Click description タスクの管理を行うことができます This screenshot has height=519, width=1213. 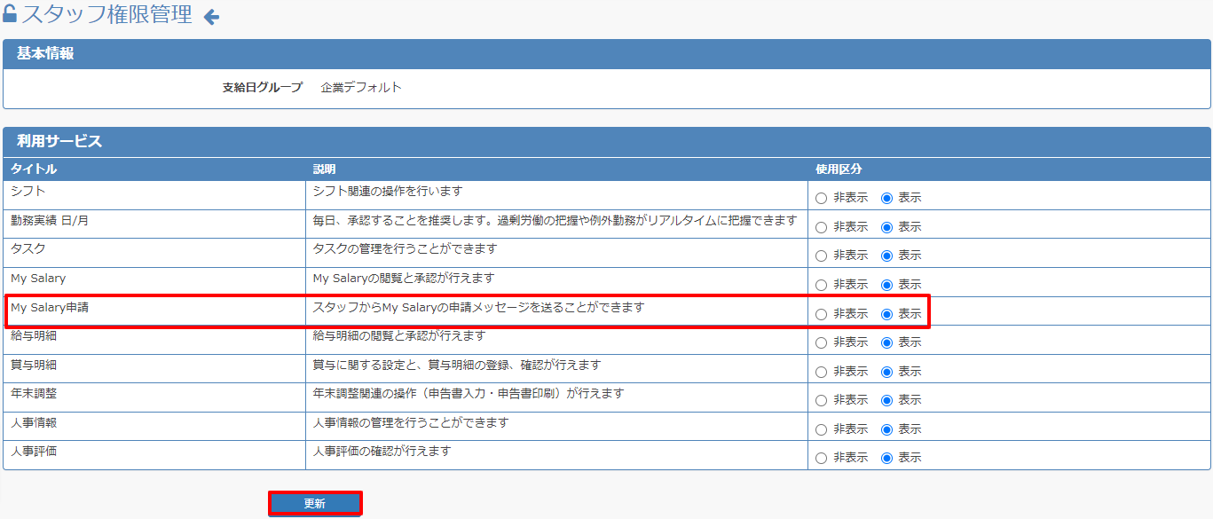click(x=405, y=248)
